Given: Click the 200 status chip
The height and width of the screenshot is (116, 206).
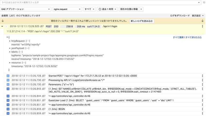Looking at the screenshot, I should (x=56, y=26).
